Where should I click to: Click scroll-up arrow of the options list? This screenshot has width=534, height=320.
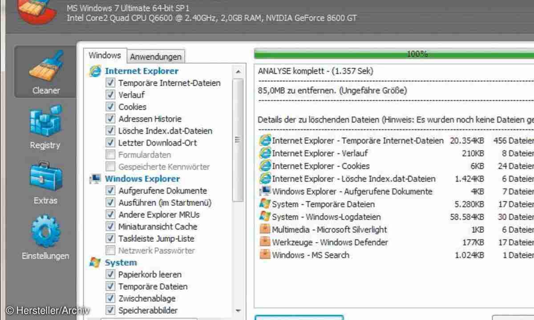[x=238, y=72]
